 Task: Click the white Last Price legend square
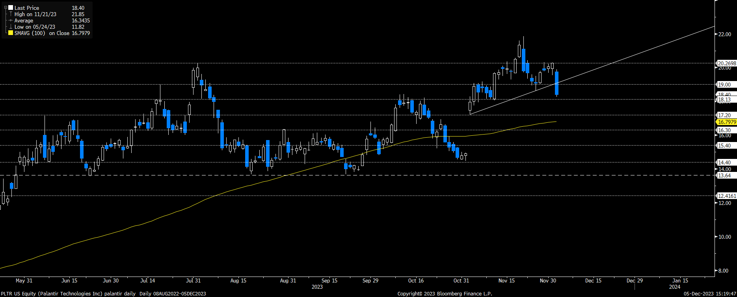pyautogui.click(x=11, y=8)
